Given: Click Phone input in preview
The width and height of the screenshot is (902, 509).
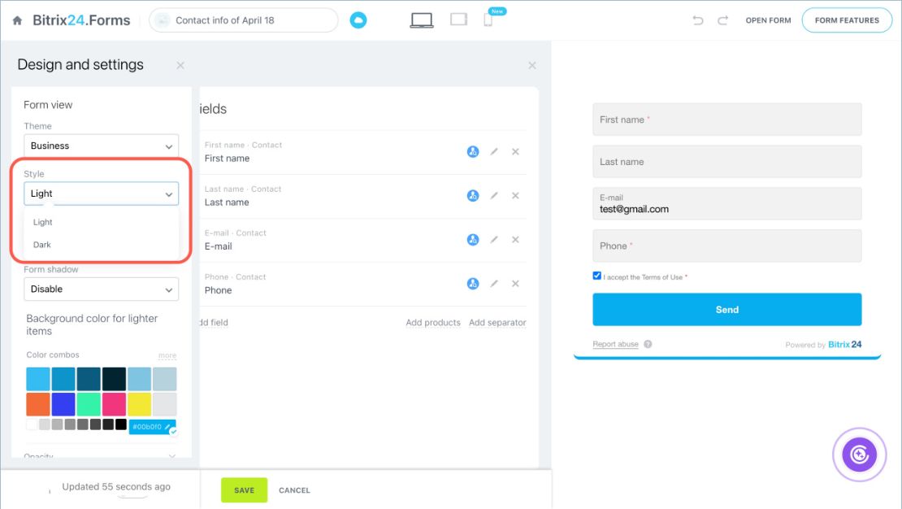Looking at the screenshot, I should (x=727, y=246).
